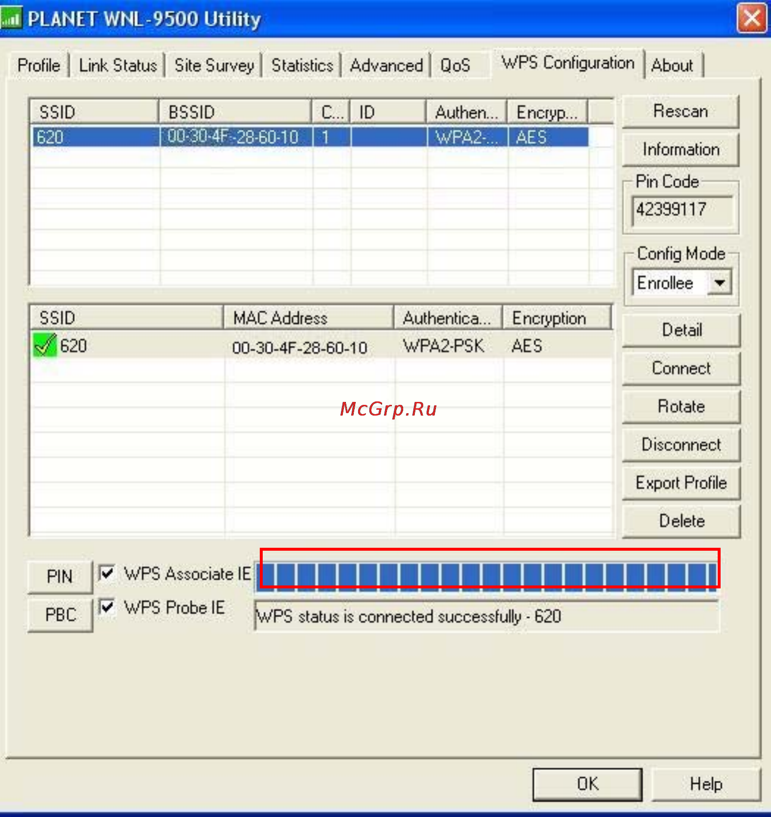Click the Encryp... column header in upper list

click(x=547, y=112)
